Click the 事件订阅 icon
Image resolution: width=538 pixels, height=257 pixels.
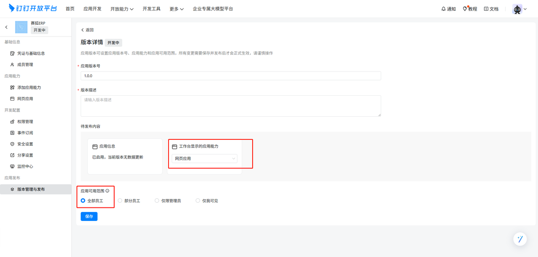(x=12, y=133)
